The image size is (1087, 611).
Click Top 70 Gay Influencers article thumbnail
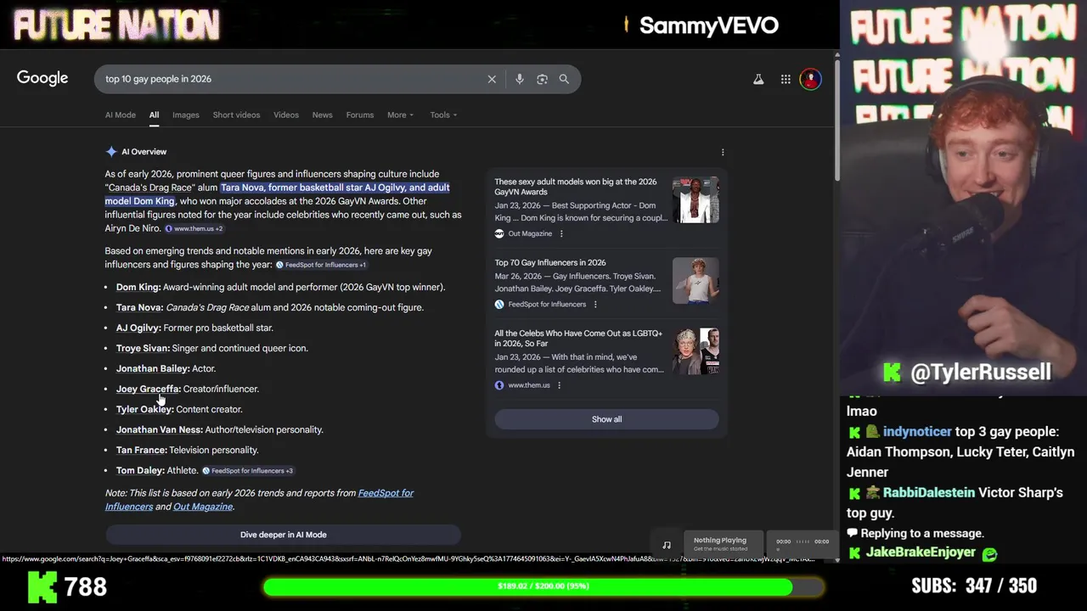click(696, 280)
